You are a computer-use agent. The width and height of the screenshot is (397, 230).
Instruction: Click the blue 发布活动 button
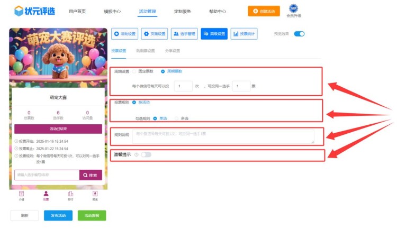tap(58, 216)
